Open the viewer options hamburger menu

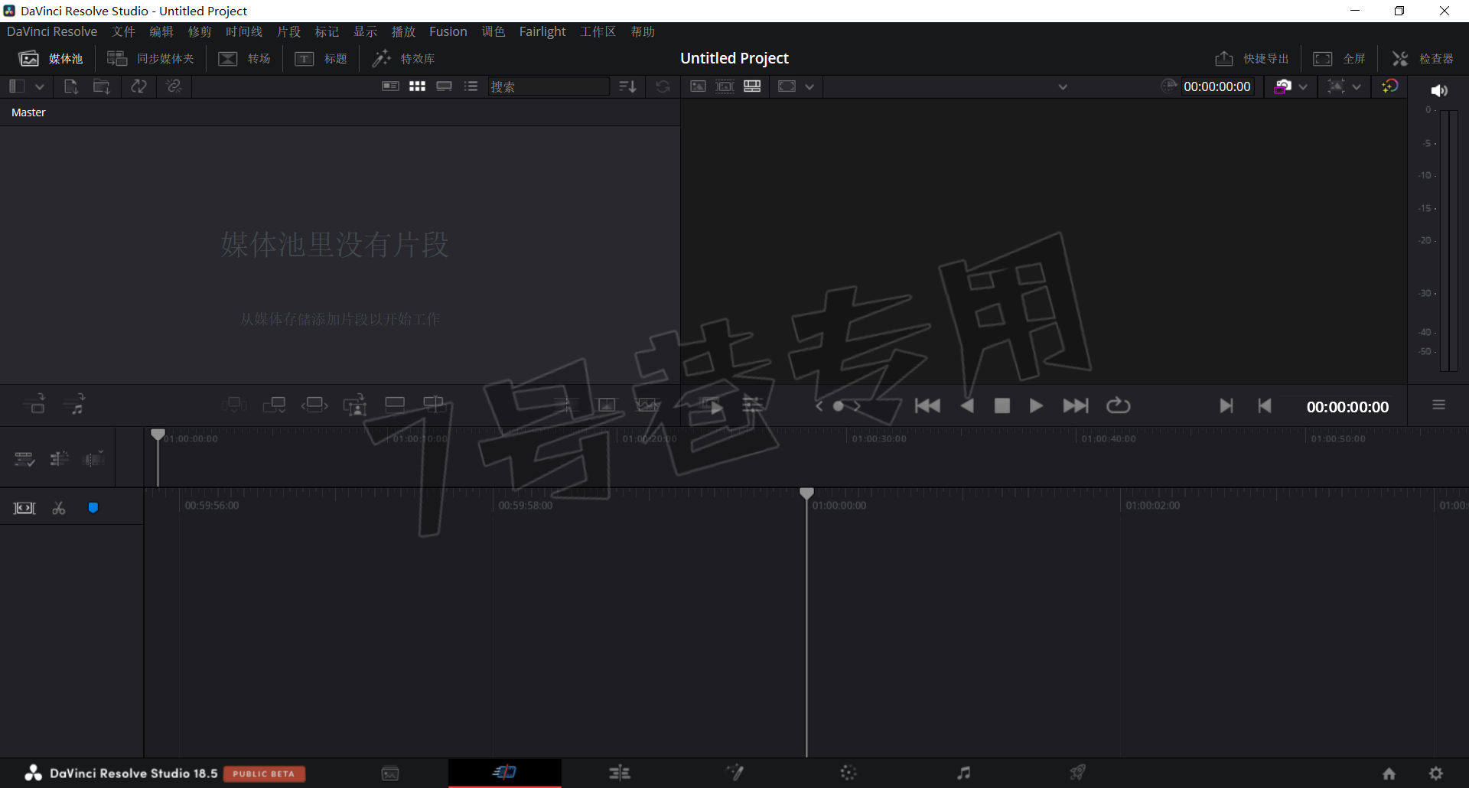pyautogui.click(x=1439, y=405)
